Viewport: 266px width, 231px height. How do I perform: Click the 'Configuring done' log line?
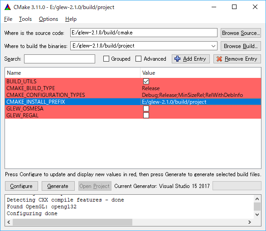pos(32,213)
